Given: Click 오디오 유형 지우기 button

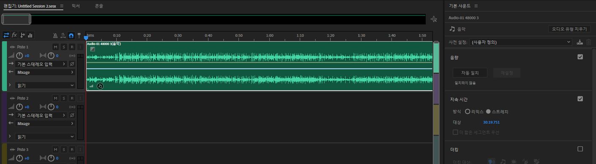Looking at the screenshot, I should pyautogui.click(x=569, y=29).
